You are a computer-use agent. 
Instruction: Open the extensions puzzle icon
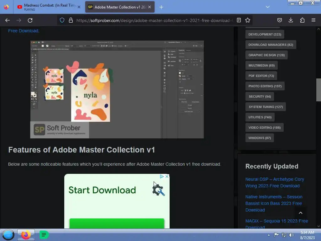[302, 20]
